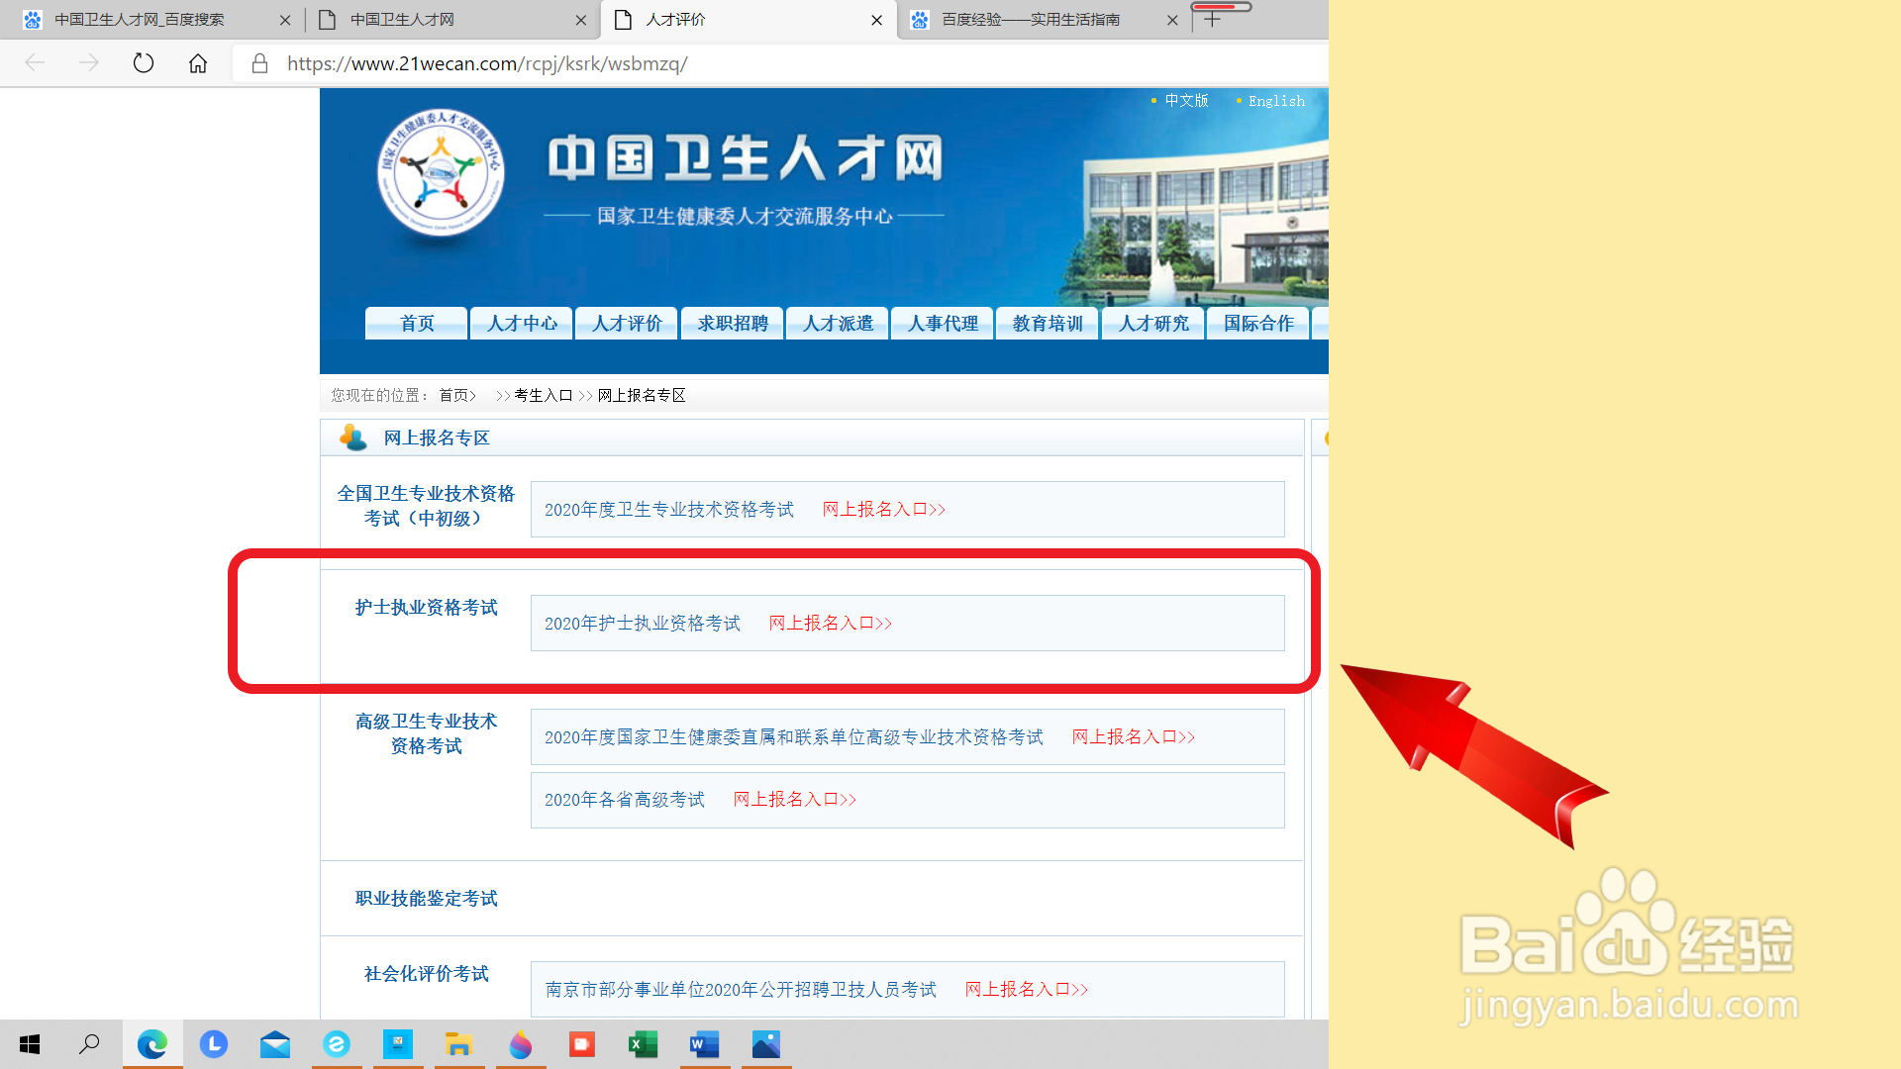Click the site logo emblem
The image size is (1901, 1069).
(x=441, y=172)
